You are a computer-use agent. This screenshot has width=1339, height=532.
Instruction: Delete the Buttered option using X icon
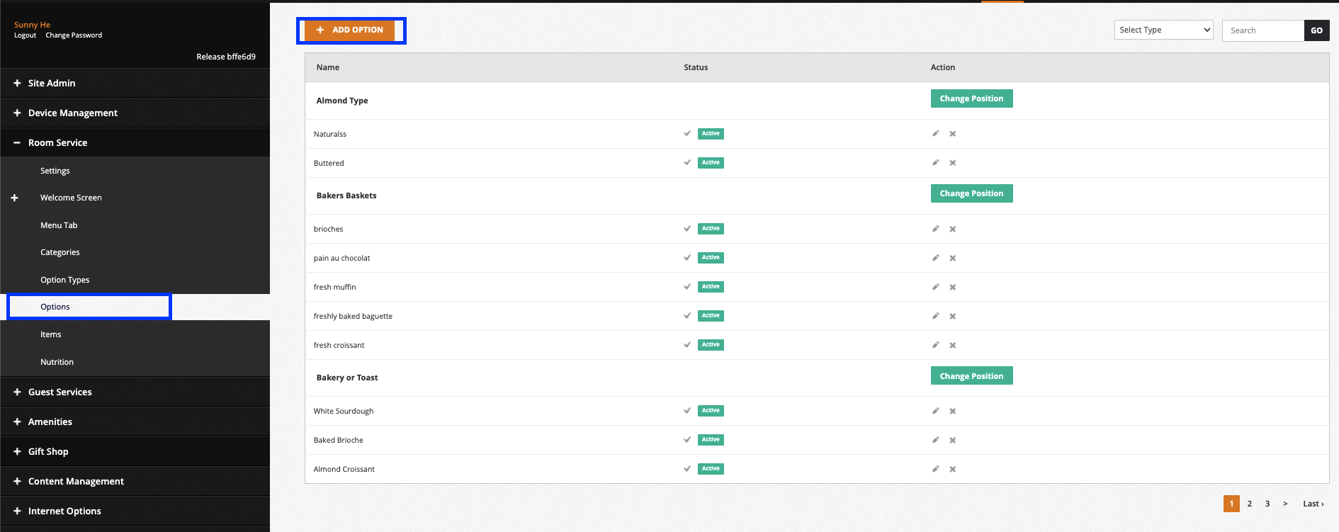(x=953, y=163)
